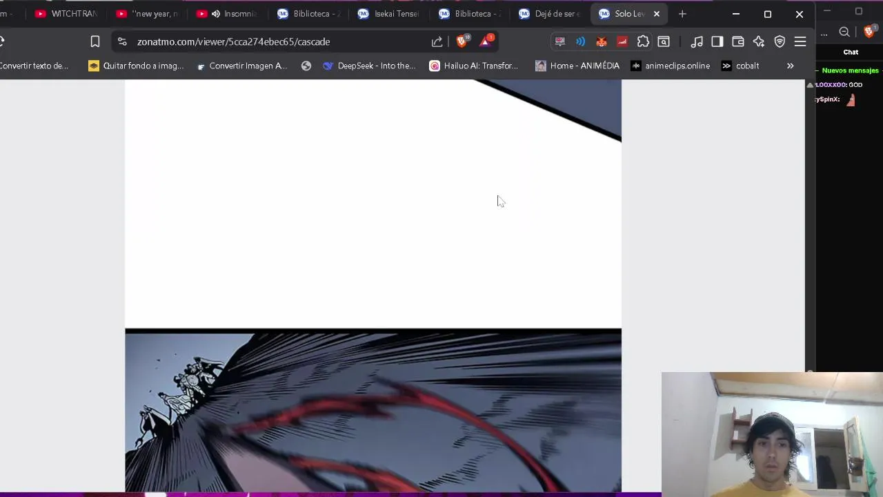Open the "Home - ANIMÉDIA" bookmark
The height and width of the screenshot is (497, 883).
(x=577, y=66)
